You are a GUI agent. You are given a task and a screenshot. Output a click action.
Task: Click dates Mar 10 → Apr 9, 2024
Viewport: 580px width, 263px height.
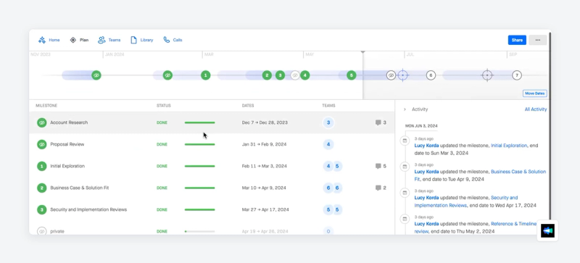tap(264, 188)
